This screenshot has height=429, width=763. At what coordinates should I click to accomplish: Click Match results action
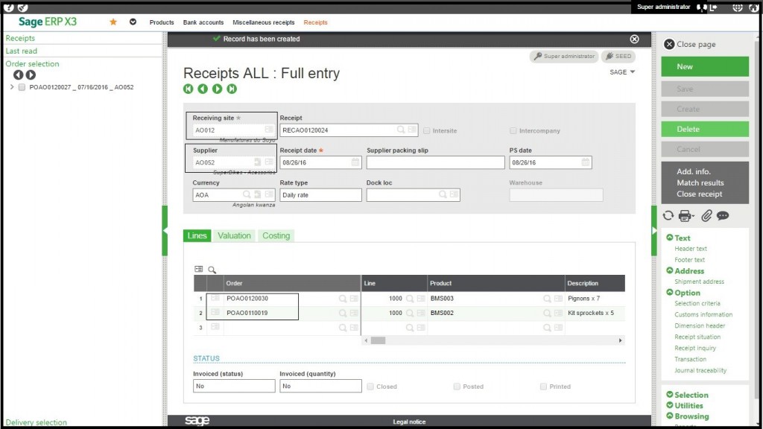[x=700, y=183]
